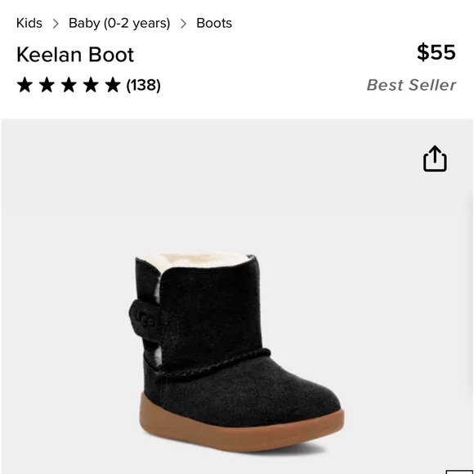Navigate to the Boots breadcrumb
This screenshot has height=474, width=474.
coord(214,23)
